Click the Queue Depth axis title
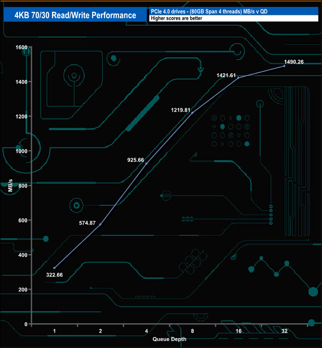 (169, 339)
